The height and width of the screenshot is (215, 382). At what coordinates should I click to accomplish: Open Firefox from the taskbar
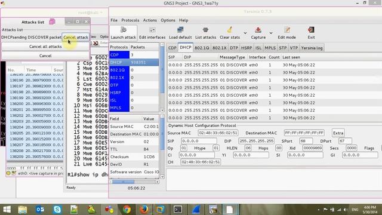tap(144, 210)
